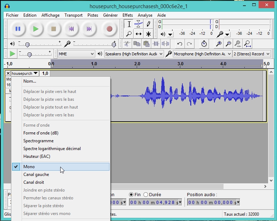Choose the checked Mono menu option

[x=61, y=167]
